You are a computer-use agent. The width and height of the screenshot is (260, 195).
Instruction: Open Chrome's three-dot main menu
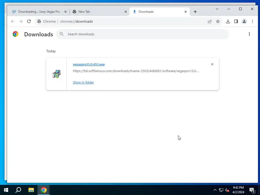[252, 21]
